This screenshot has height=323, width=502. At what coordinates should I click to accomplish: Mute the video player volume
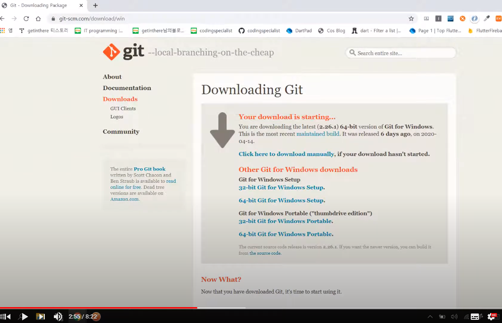(57, 317)
